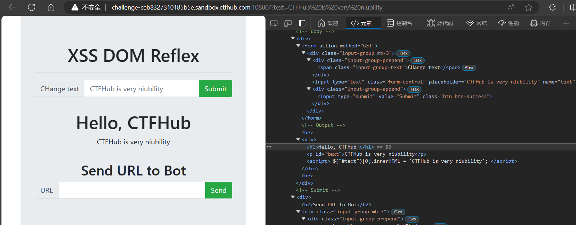This screenshot has width=576, height=225.
Task: Add page to favorites with star icon
Action: pyautogui.click(x=529, y=7)
